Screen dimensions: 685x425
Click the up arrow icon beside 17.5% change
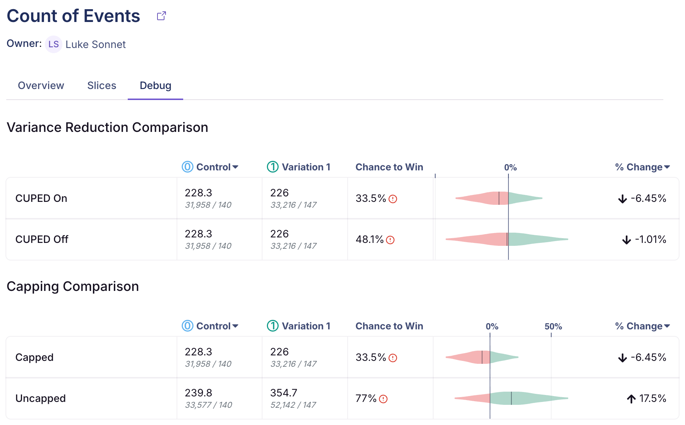tap(631, 399)
